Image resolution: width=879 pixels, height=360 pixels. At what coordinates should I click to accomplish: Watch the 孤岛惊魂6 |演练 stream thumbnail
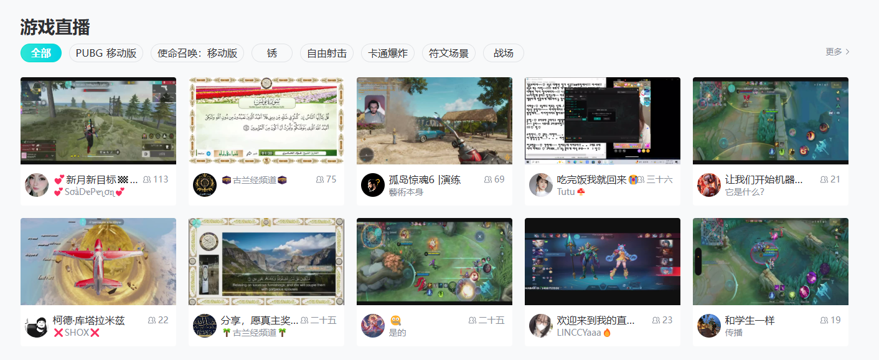click(435, 121)
